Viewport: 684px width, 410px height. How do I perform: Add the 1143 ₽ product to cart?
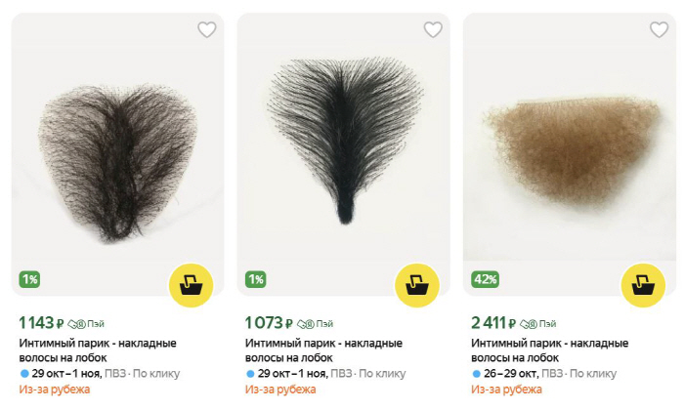point(192,284)
